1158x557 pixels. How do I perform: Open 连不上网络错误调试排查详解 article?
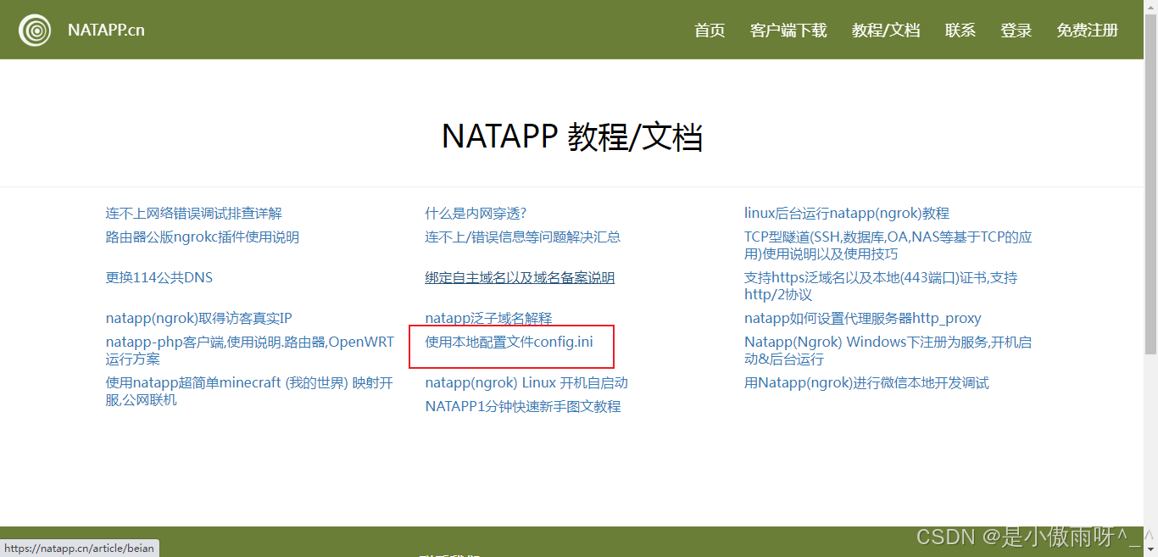tap(194, 214)
